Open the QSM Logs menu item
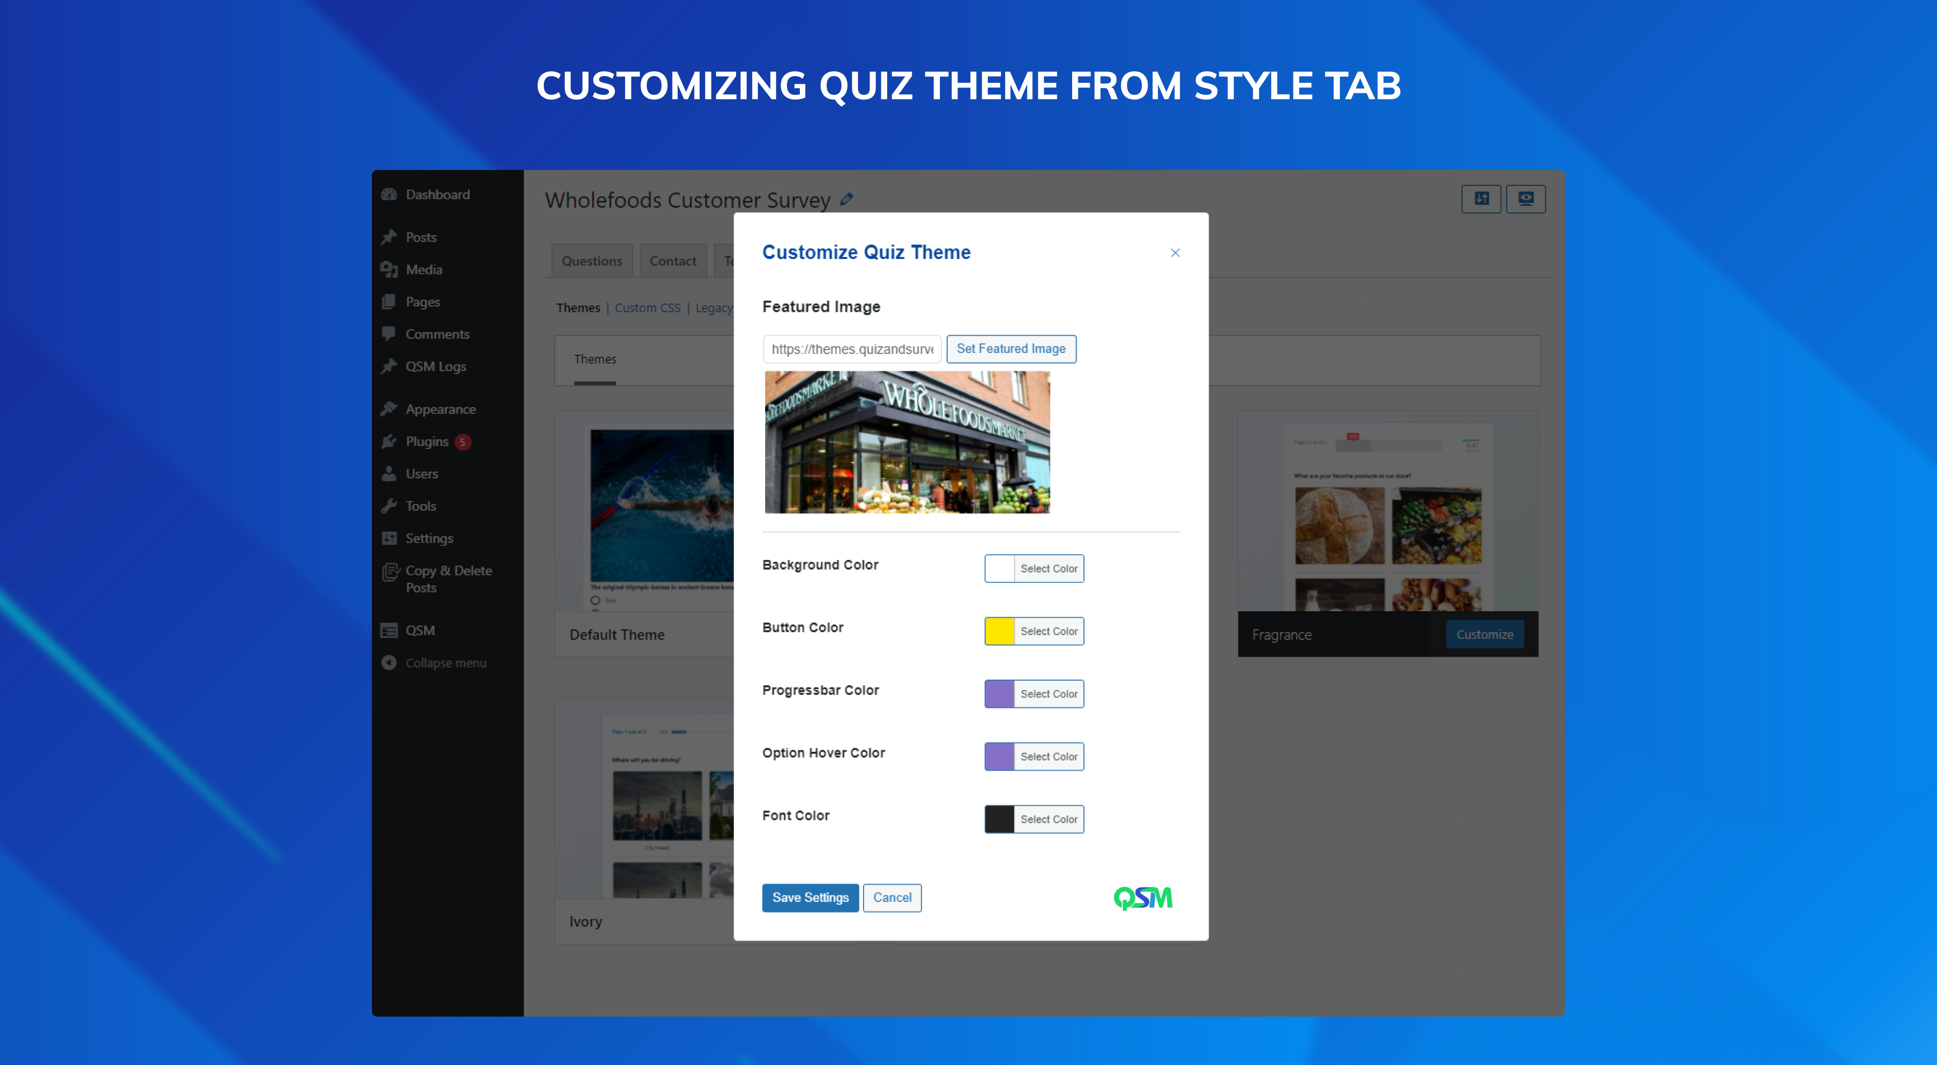This screenshot has height=1065, width=1937. pos(436,367)
